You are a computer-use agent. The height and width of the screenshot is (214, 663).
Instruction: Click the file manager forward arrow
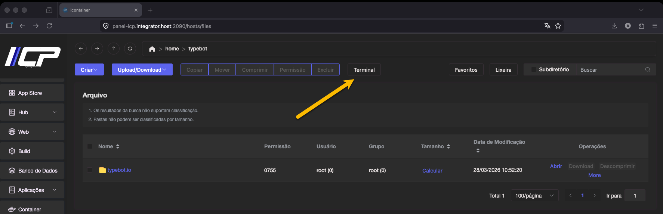(97, 49)
